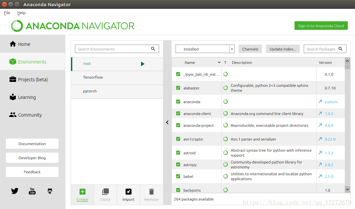This screenshot has height=209, width=355.
Task: Click the 0.22.0 version link
Action: (x=330, y=139)
